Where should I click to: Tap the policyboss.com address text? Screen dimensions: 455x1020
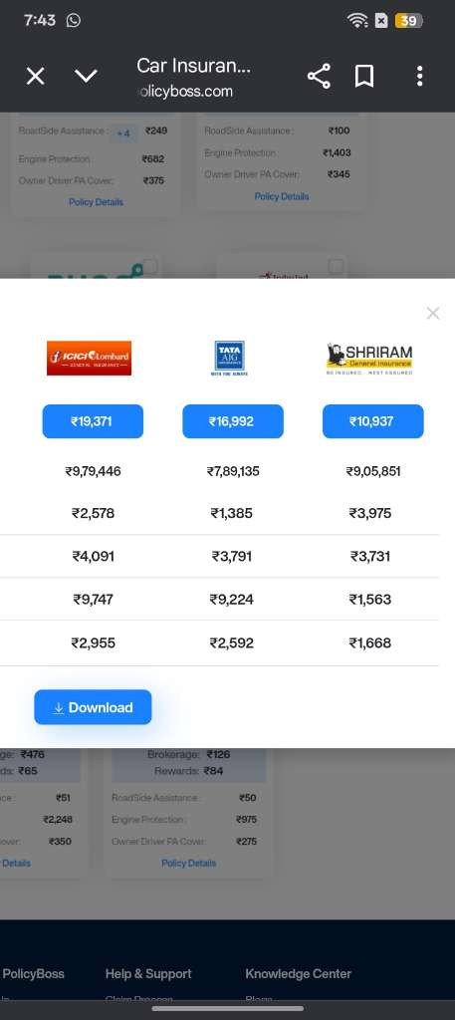pyautogui.click(x=186, y=92)
